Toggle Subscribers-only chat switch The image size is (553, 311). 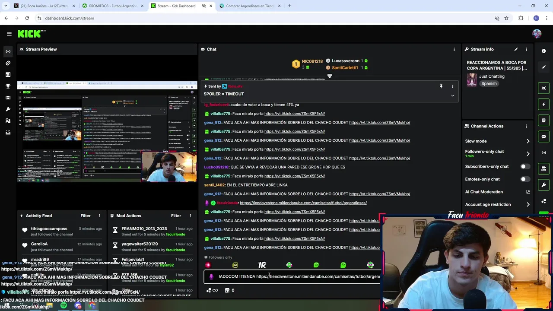tap(525, 166)
